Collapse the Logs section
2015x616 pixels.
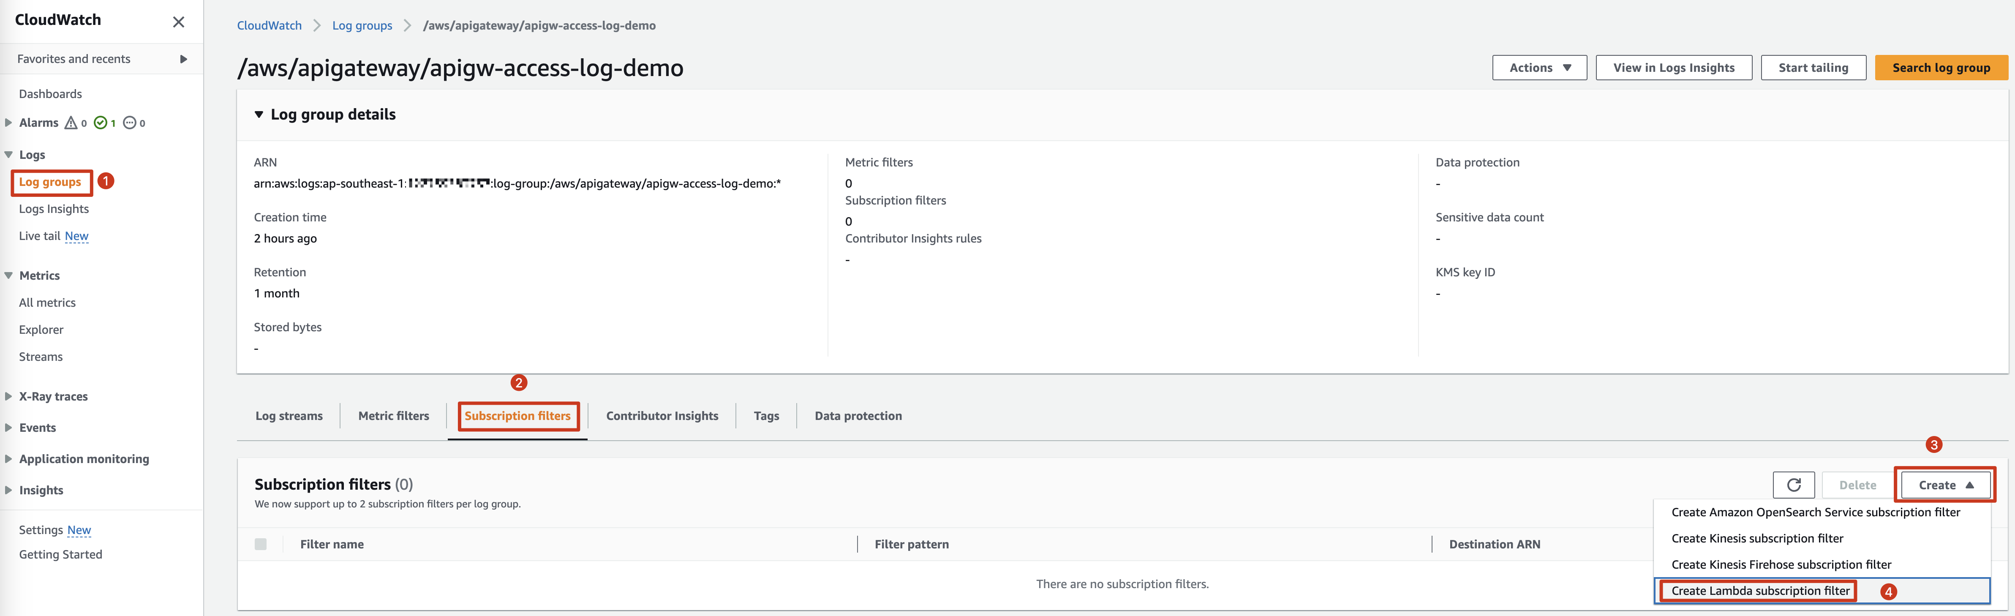8,155
